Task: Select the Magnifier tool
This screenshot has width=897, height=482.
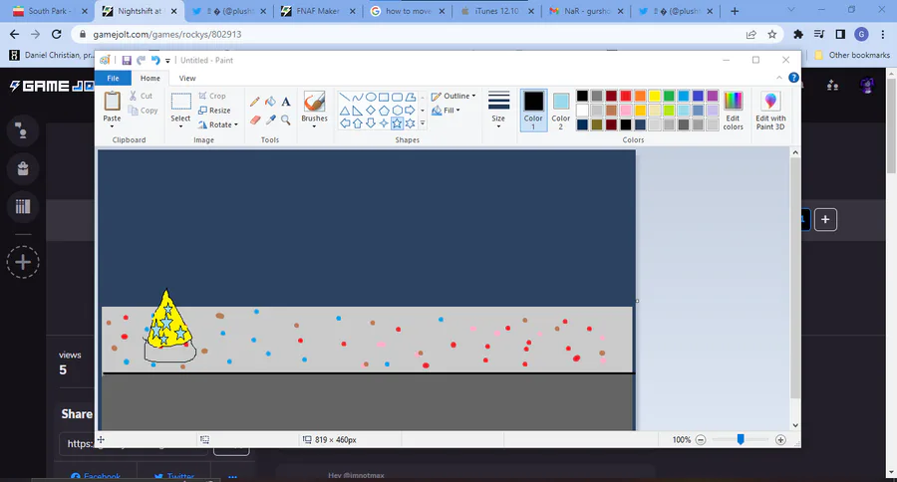Action: tap(286, 120)
